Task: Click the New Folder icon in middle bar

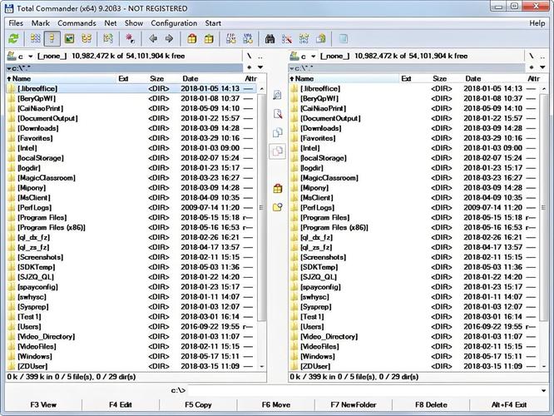Action: click(277, 207)
